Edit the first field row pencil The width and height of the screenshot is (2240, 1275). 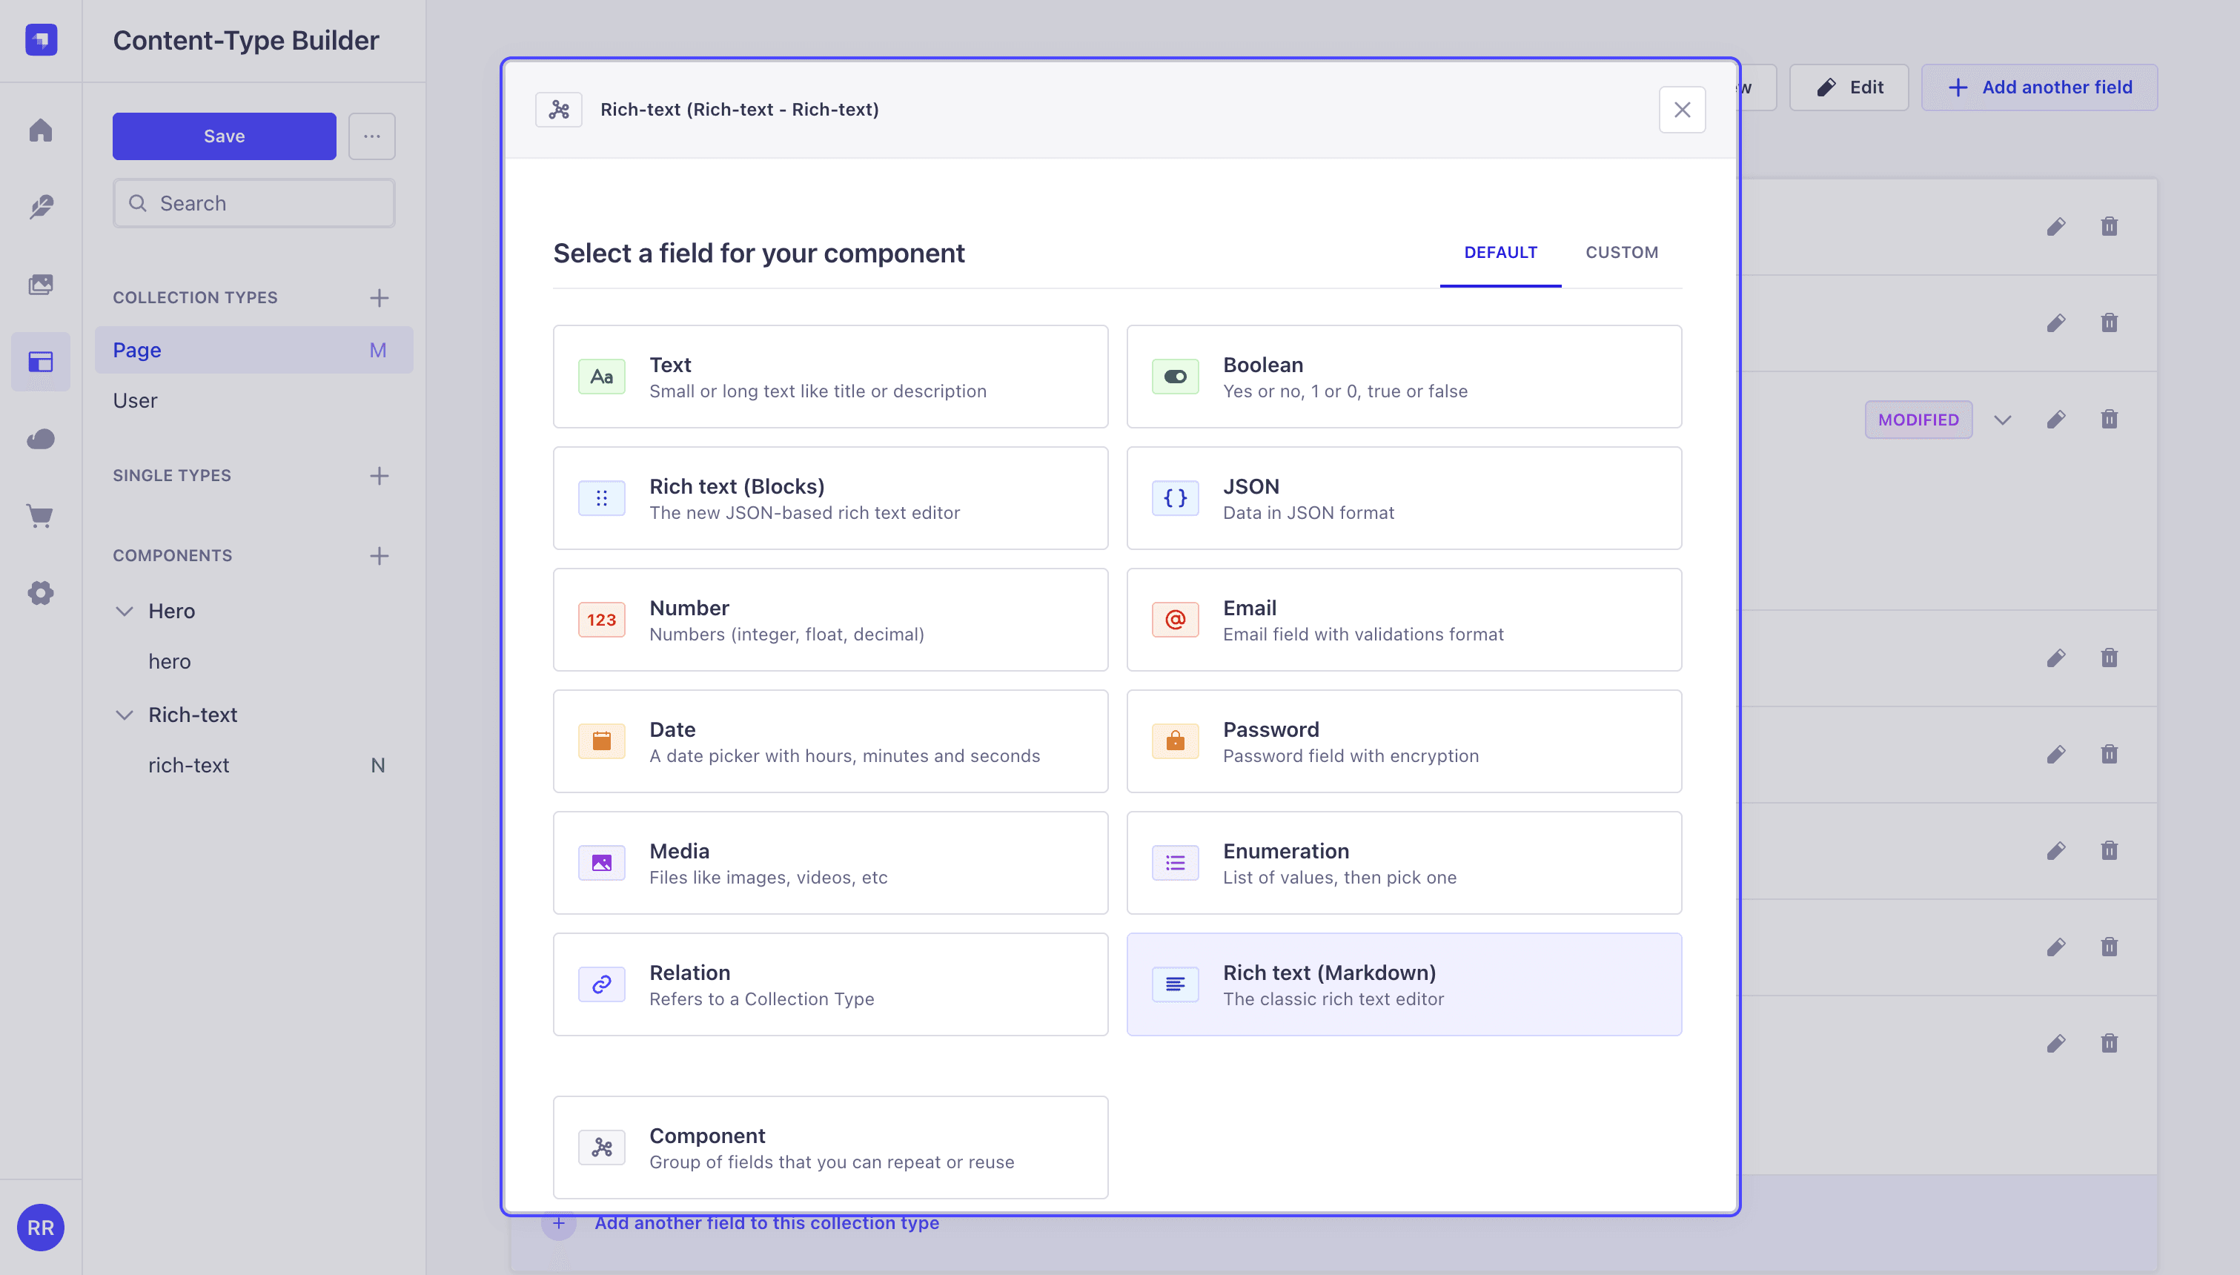point(2056,227)
